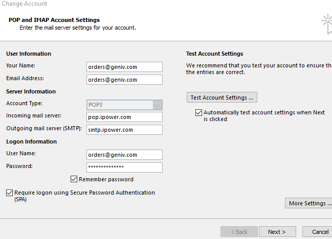This screenshot has width=332, height=239.
Task: Click the User Name logon field
Action: pos(124,155)
